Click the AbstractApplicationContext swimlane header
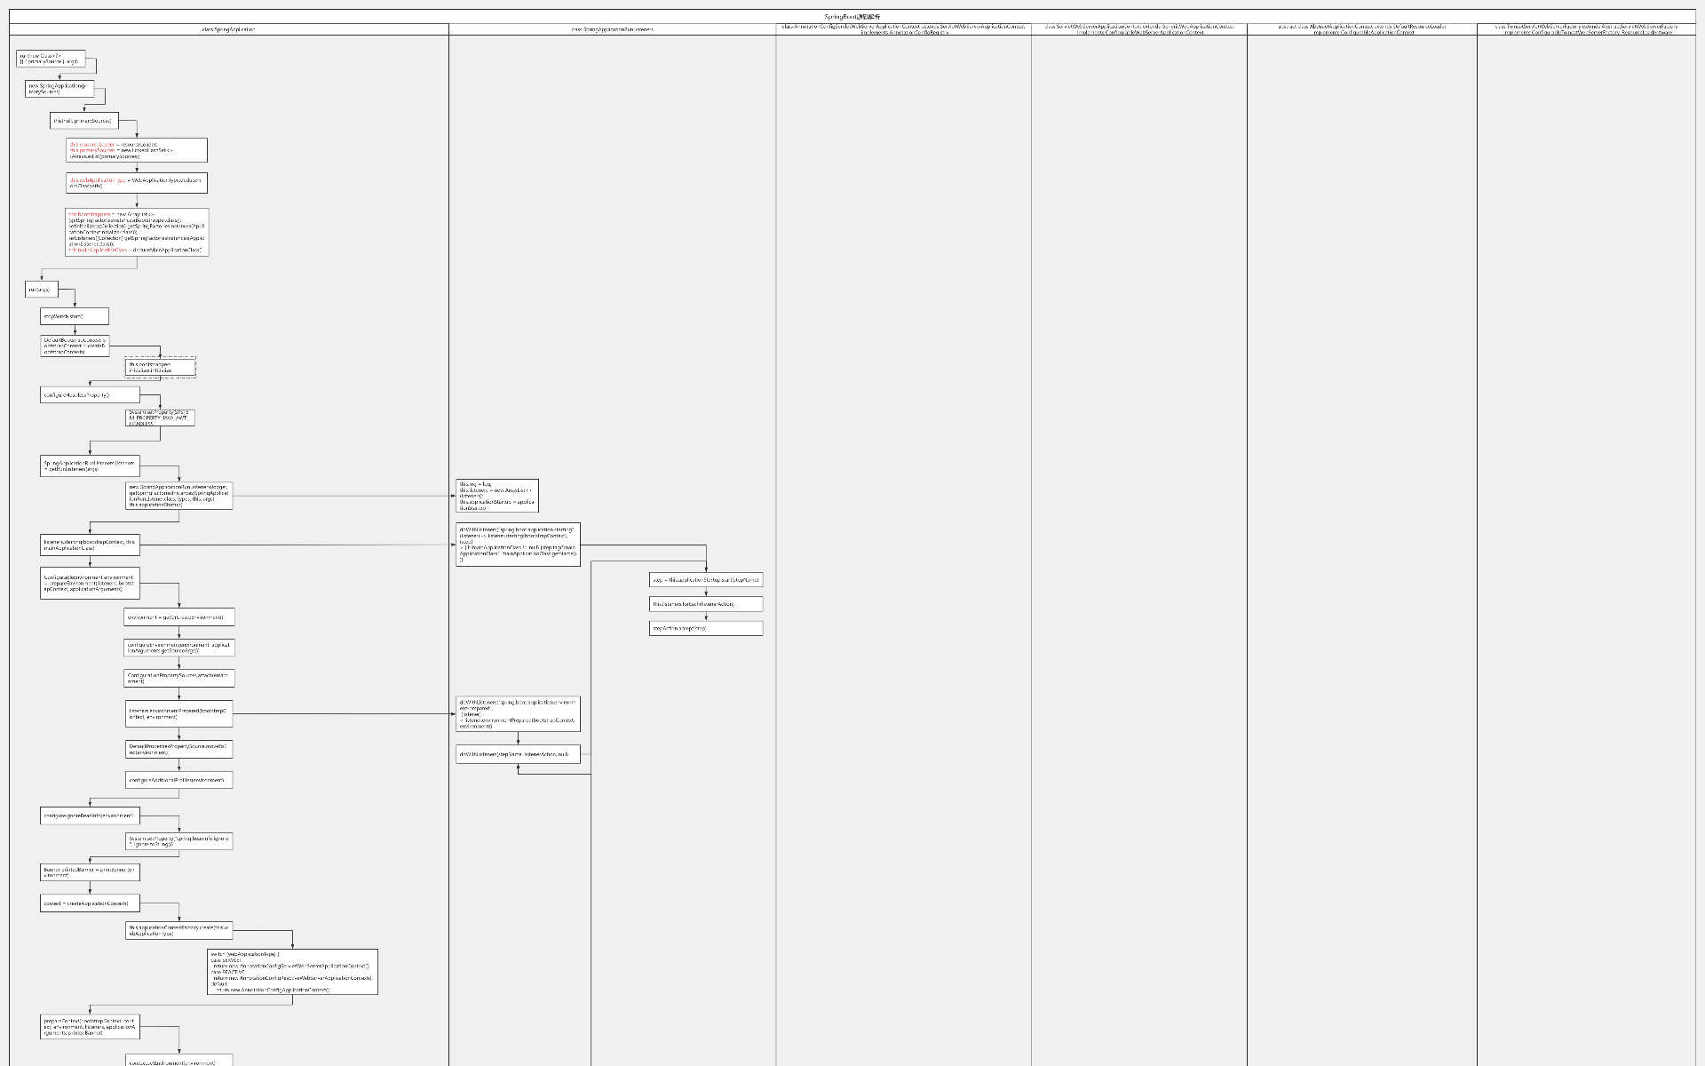This screenshot has width=1705, height=1066. [1361, 29]
